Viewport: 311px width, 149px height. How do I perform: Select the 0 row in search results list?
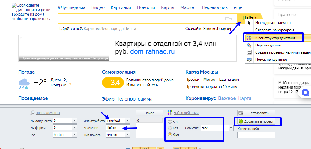[149, 121]
